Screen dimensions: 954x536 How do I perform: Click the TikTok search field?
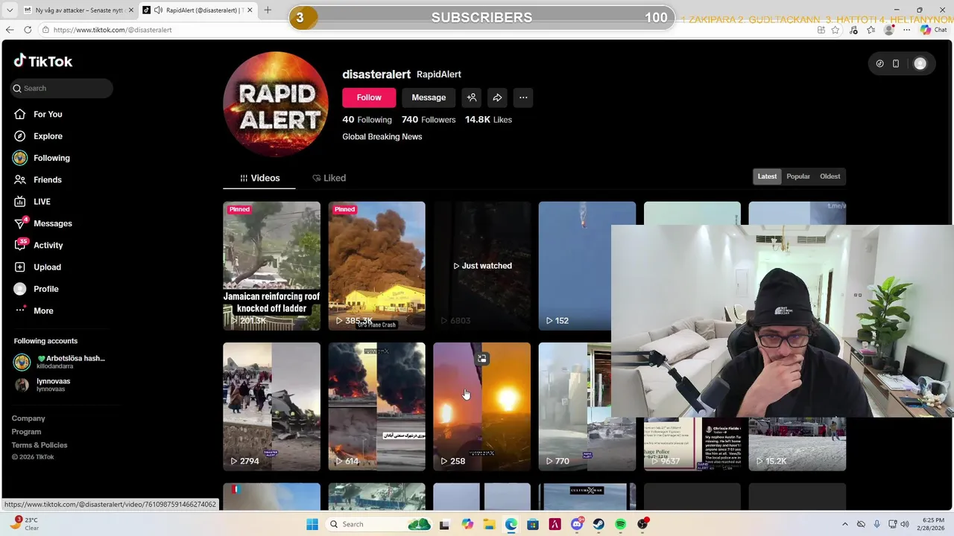(x=62, y=88)
